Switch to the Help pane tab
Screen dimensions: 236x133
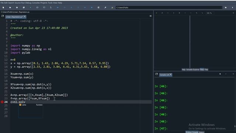[x=184, y=69]
